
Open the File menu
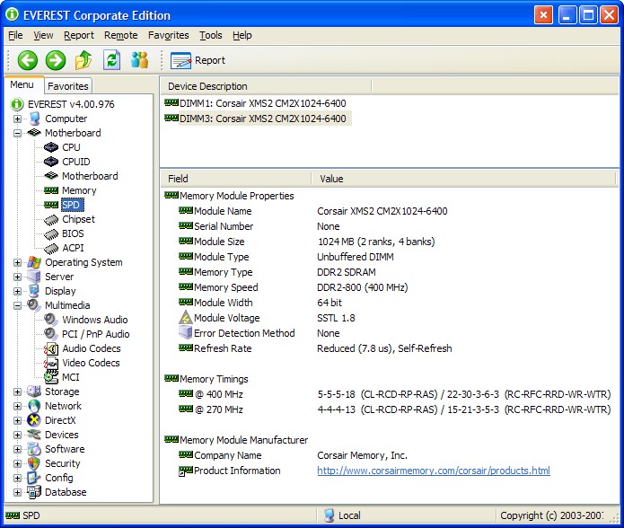[15, 35]
